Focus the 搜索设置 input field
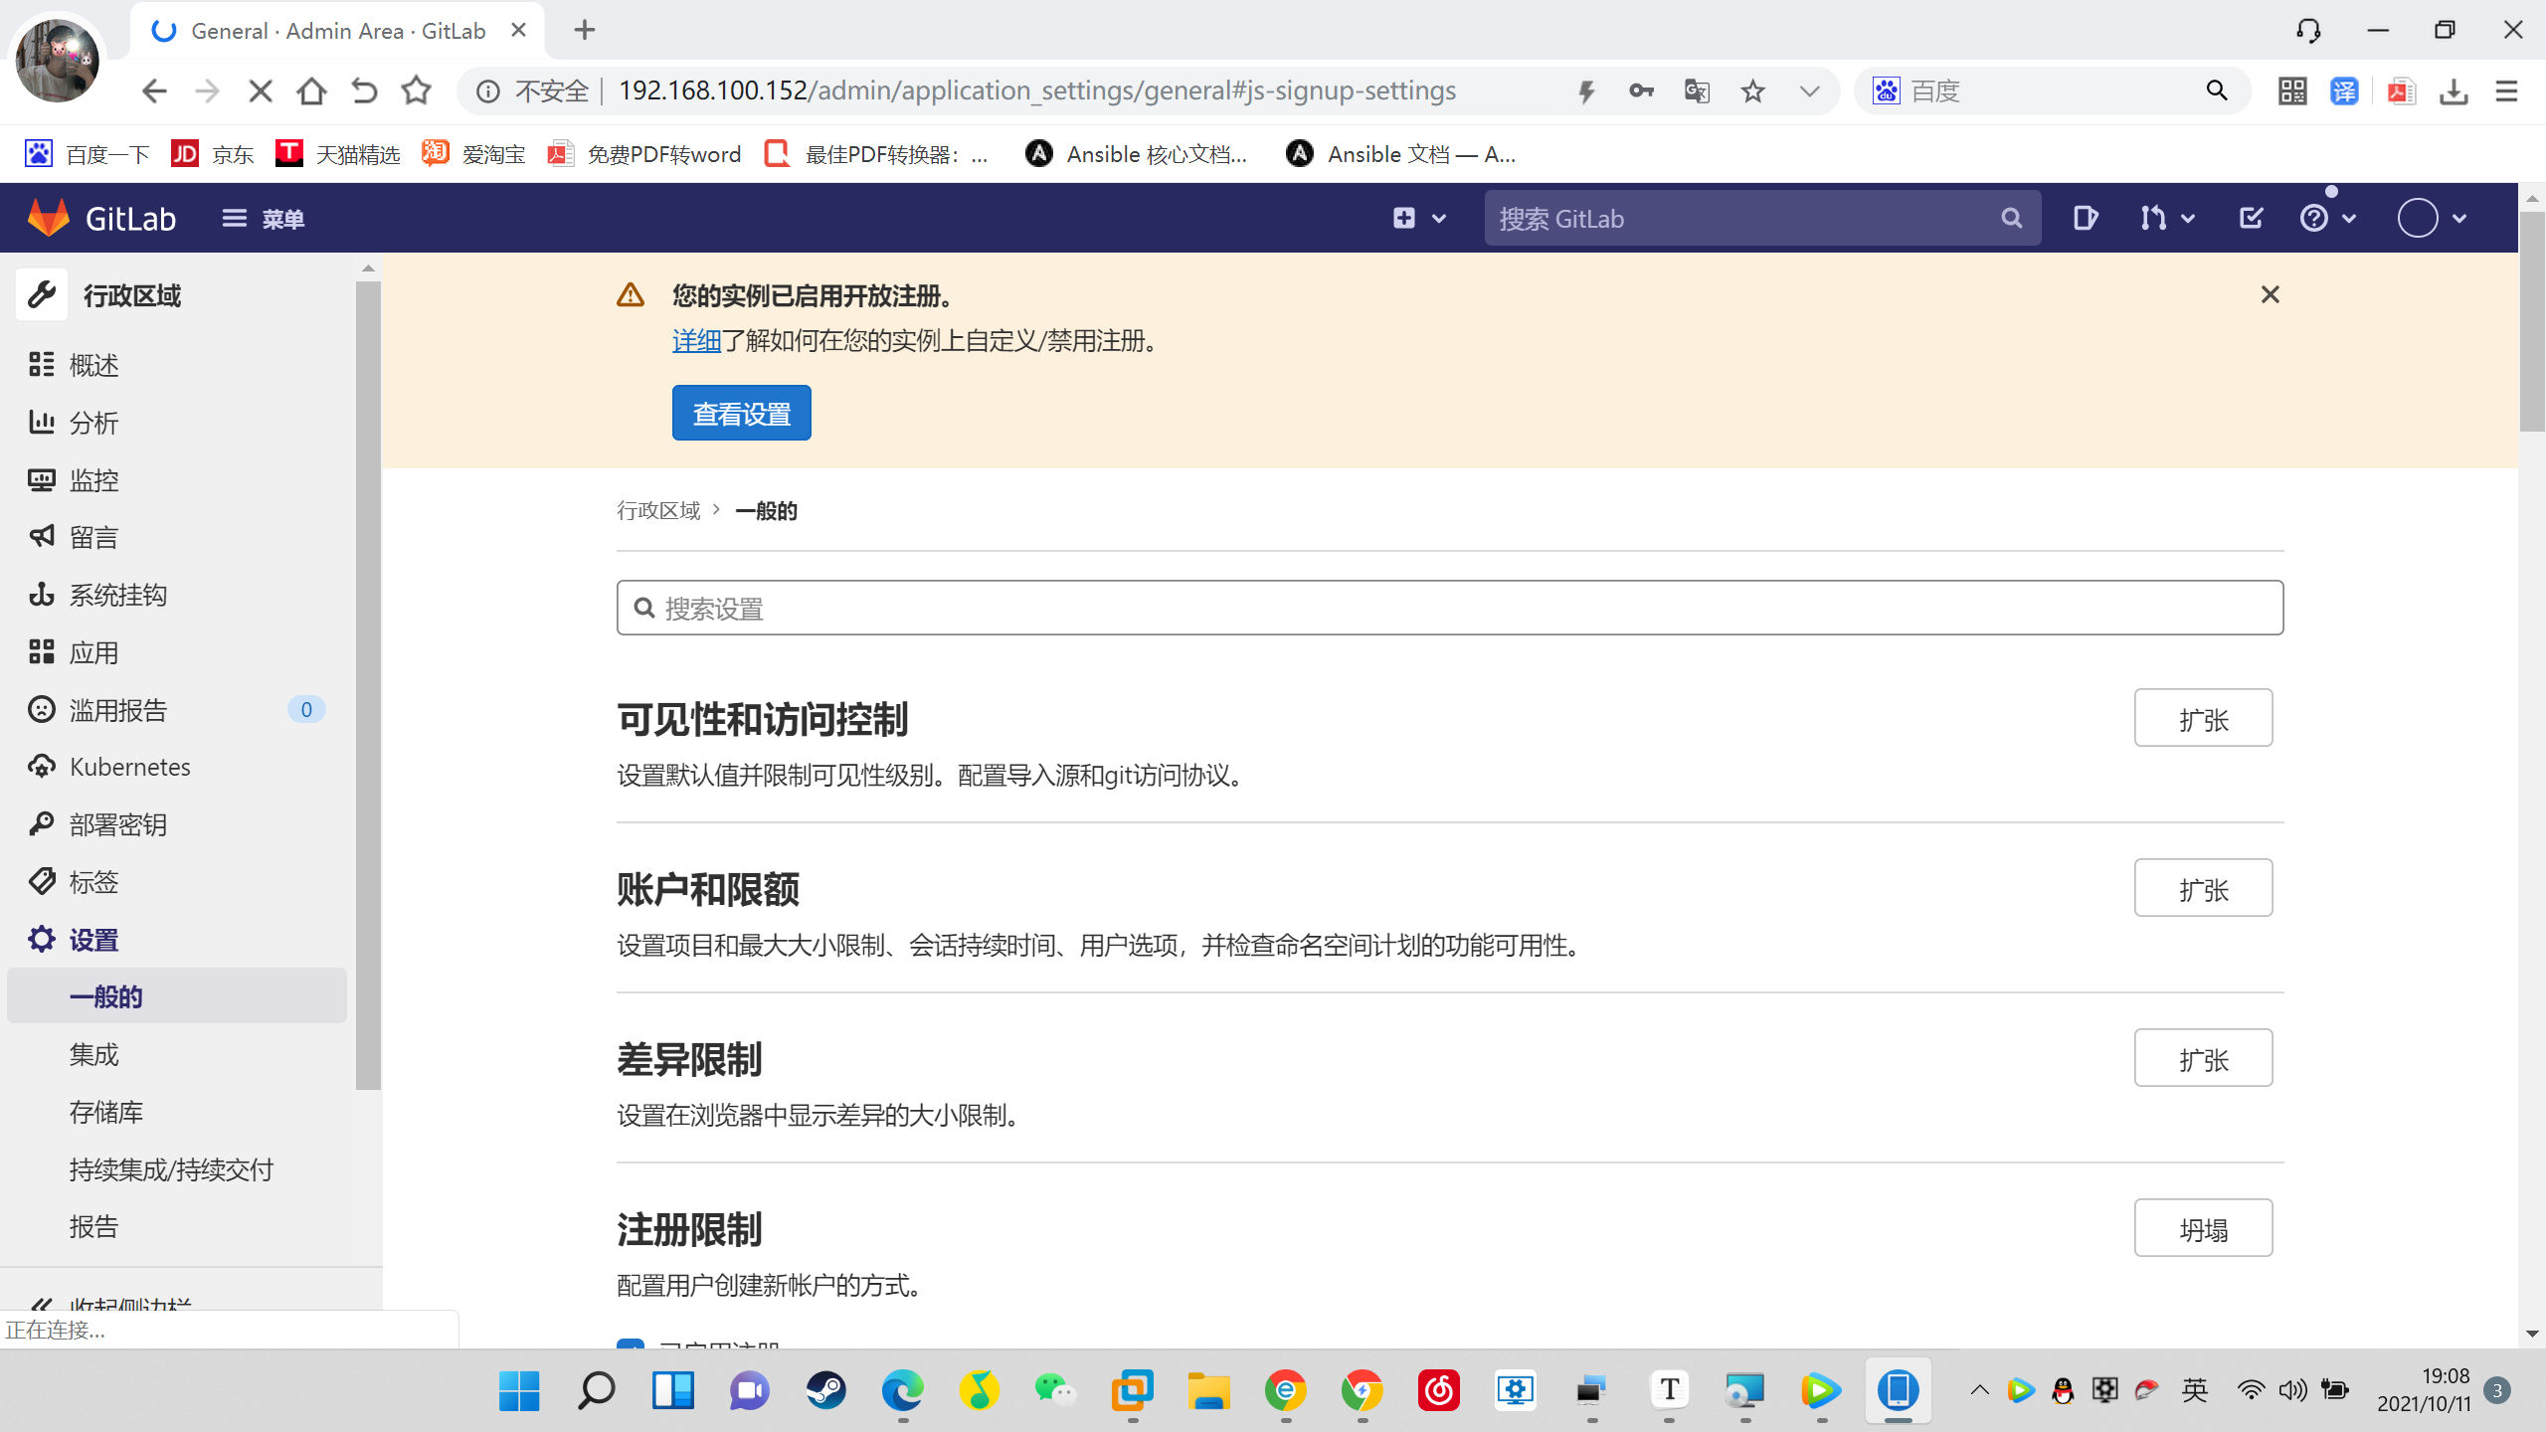The image size is (2546, 1432). (1449, 608)
